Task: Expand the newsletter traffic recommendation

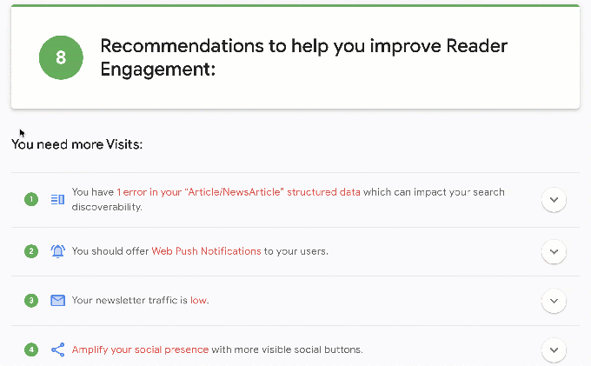Action: [x=554, y=301]
